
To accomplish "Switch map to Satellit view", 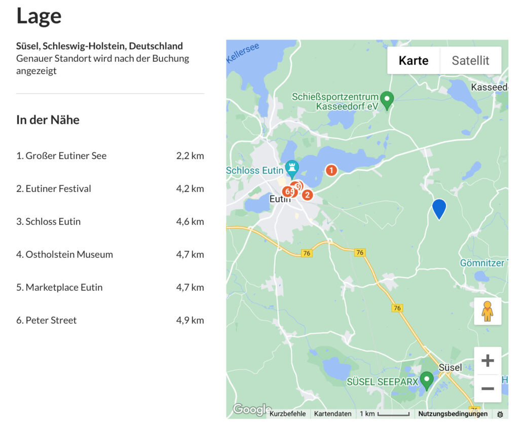I will point(470,61).
